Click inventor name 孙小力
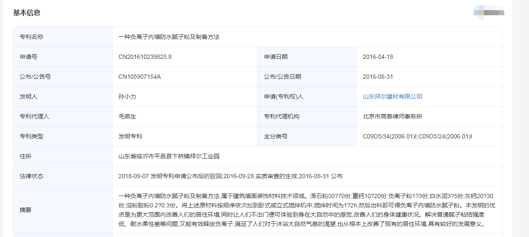The width and height of the screenshot is (529, 237). point(127,96)
